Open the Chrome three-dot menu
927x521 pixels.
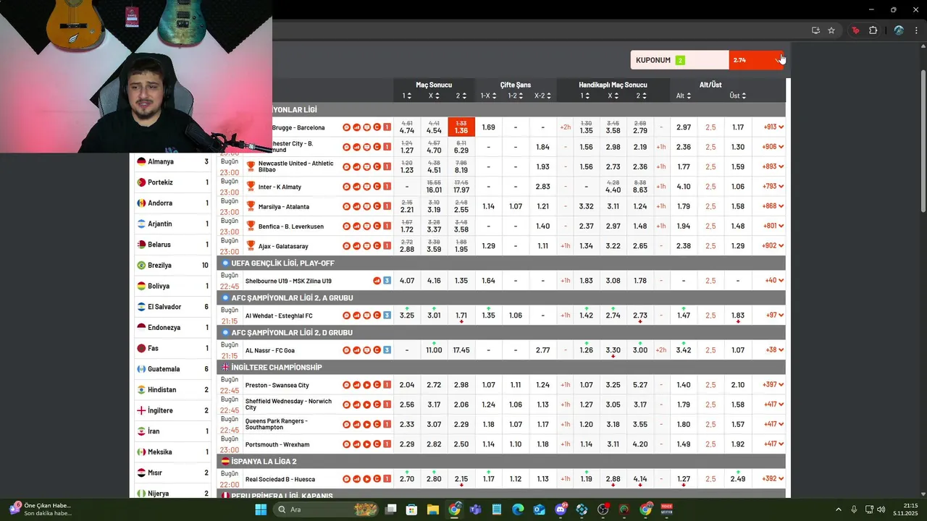click(x=917, y=30)
